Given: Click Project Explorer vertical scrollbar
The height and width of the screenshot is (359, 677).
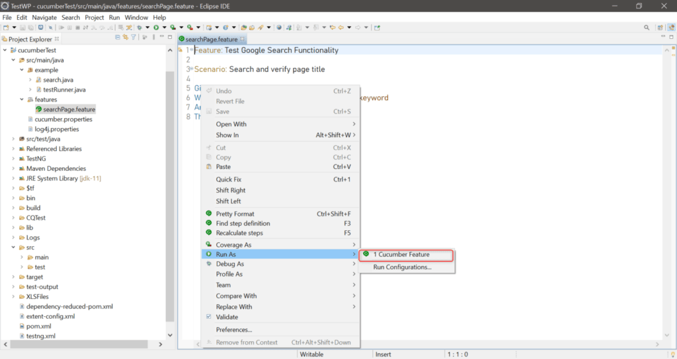Looking at the screenshot, I should (x=170, y=196).
